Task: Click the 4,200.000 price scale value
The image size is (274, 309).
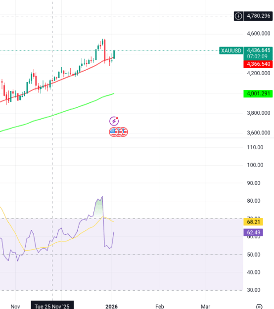Action: 259,73
